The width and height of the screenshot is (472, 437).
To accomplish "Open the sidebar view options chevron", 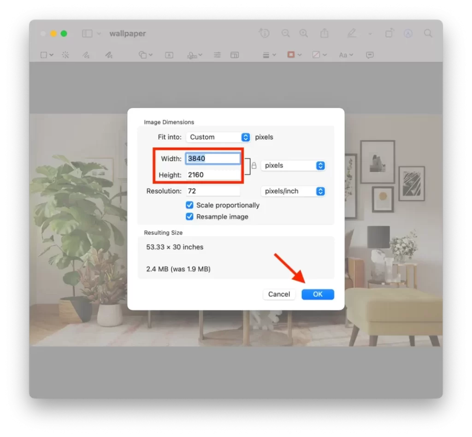I will tap(99, 34).
